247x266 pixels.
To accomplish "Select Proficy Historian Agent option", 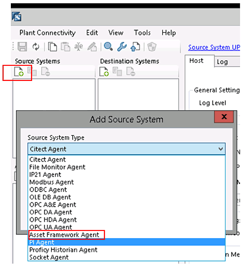I will click(127, 250).
